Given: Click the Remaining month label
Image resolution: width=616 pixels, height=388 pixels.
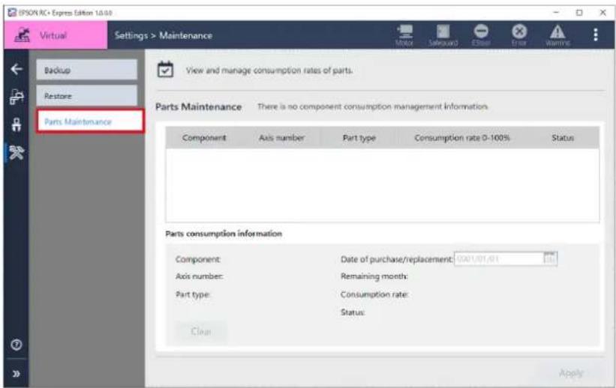Looking at the screenshot, I should pyautogui.click(x=374, y=276).
